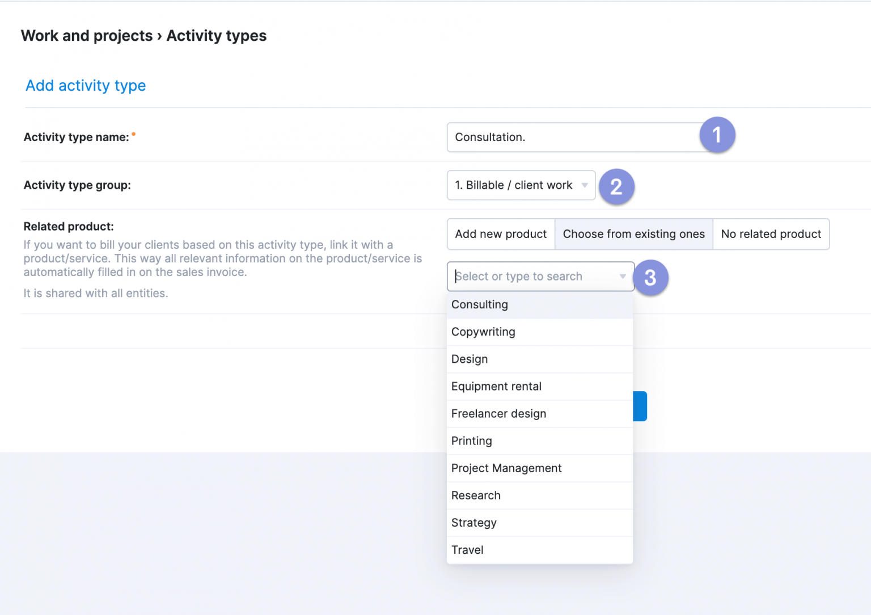Click the Activity type name input field
Image resolution: width=871 pixels, height=615 pixels.
coord(573,137)
